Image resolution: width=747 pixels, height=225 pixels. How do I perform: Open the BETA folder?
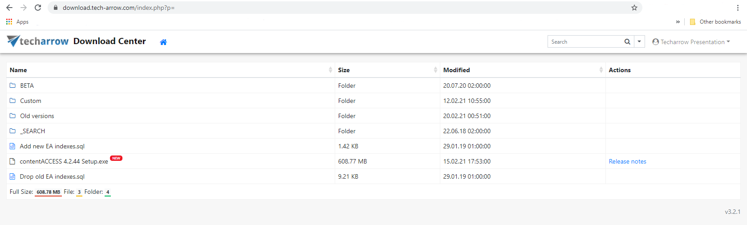click(27, 86)
